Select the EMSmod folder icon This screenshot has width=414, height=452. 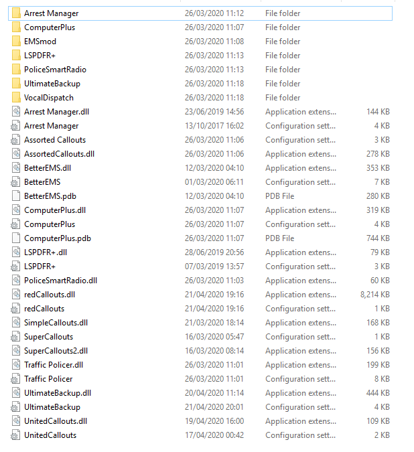point(16,42)
